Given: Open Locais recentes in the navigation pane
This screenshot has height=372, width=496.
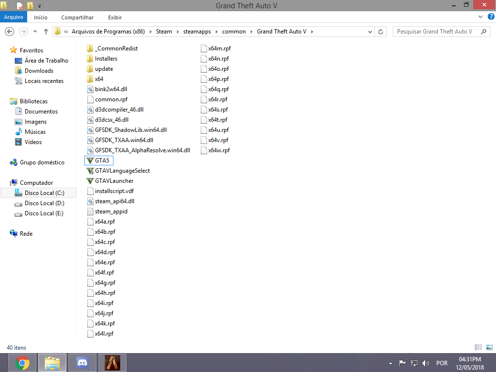Looking at the screenshot, I should (44, 81).
